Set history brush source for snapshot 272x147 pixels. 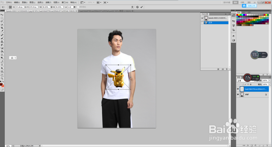pyautogui.click(x=202, y=18)
